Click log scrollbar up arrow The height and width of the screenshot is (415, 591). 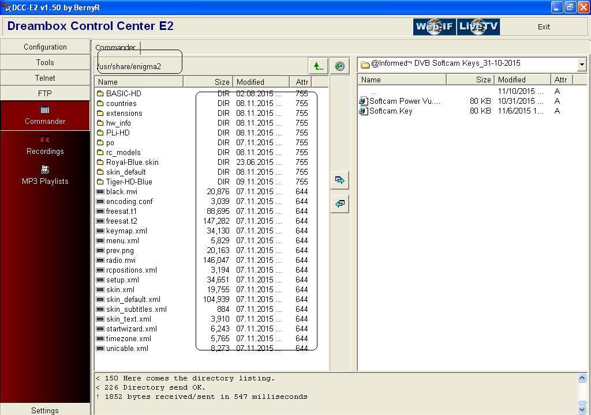(582, 378)
